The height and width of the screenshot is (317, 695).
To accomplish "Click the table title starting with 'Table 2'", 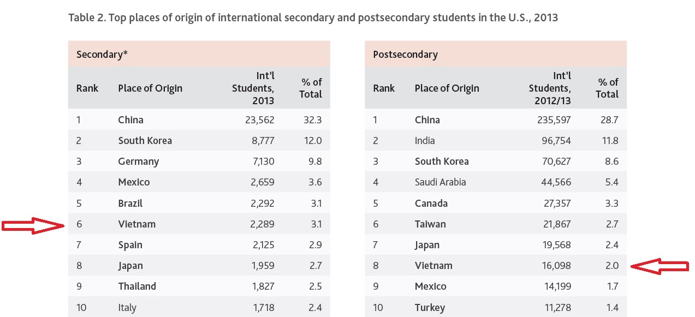I will (313, 17).
